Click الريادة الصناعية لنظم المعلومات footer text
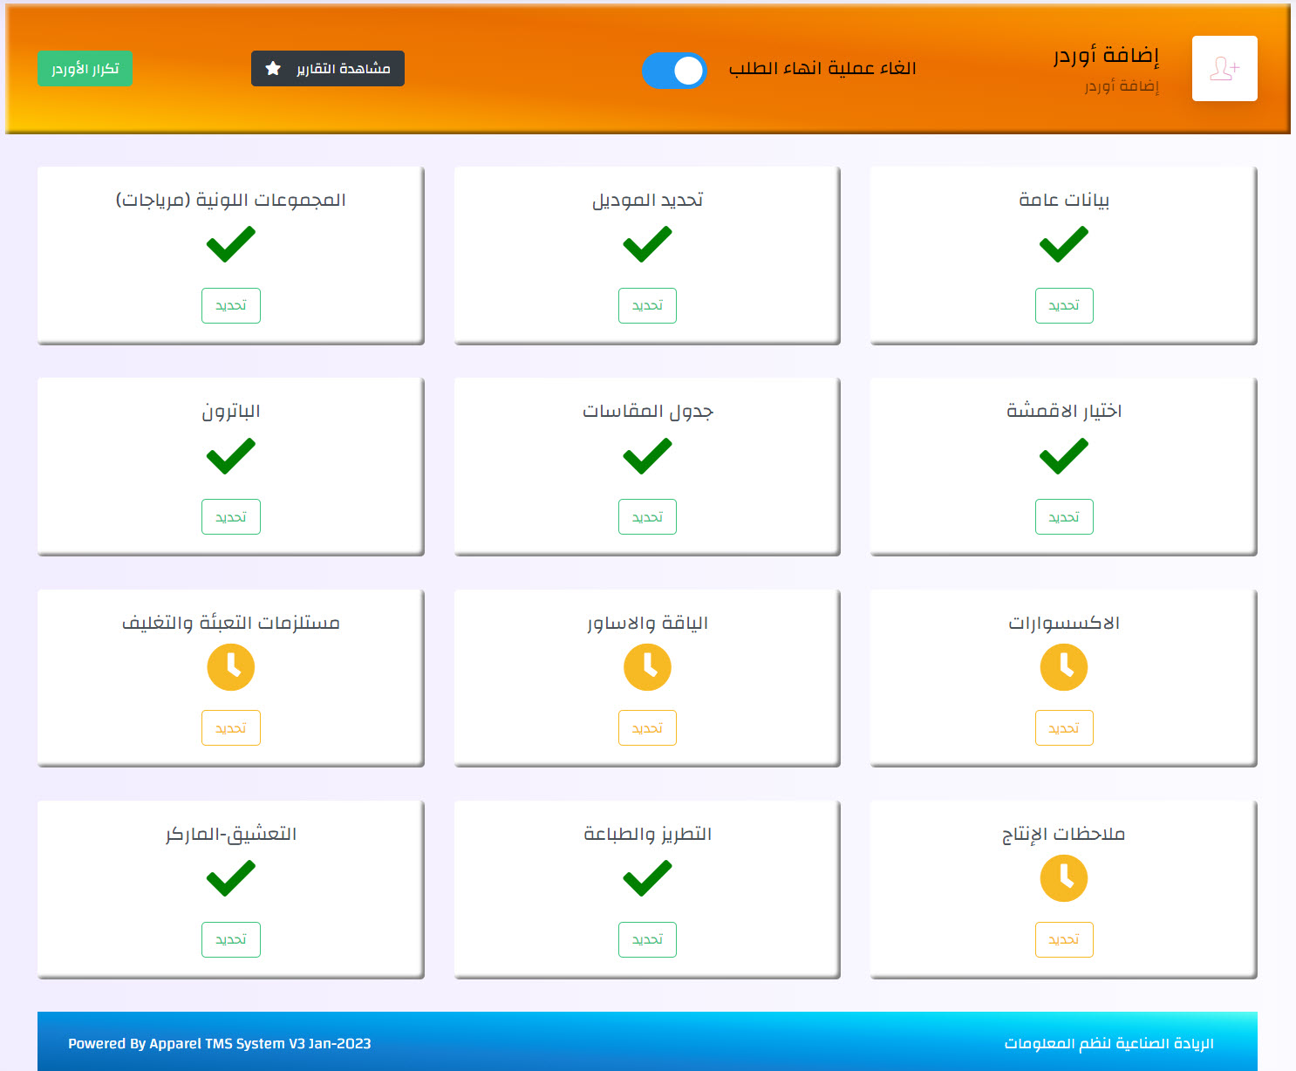The image size is (1296, 1071). tap(1108, 1043)
